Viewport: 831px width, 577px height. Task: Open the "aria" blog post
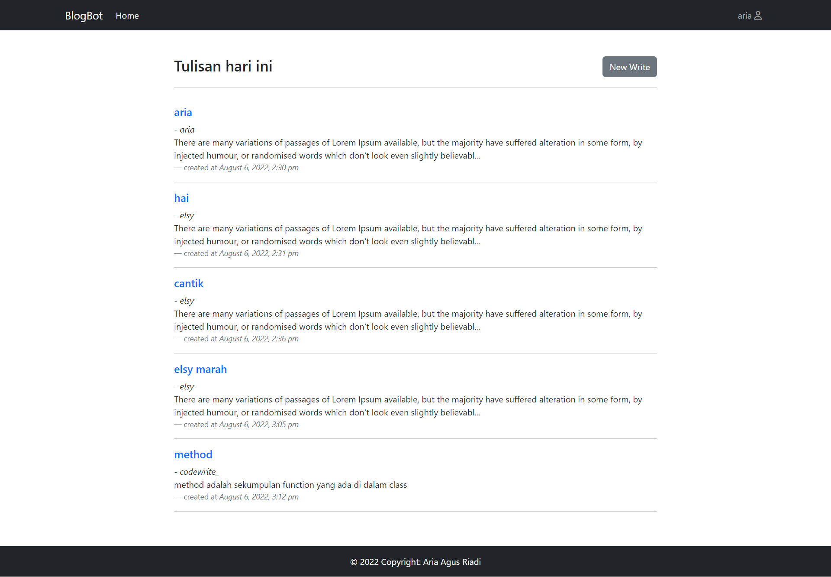pos(183,112)
